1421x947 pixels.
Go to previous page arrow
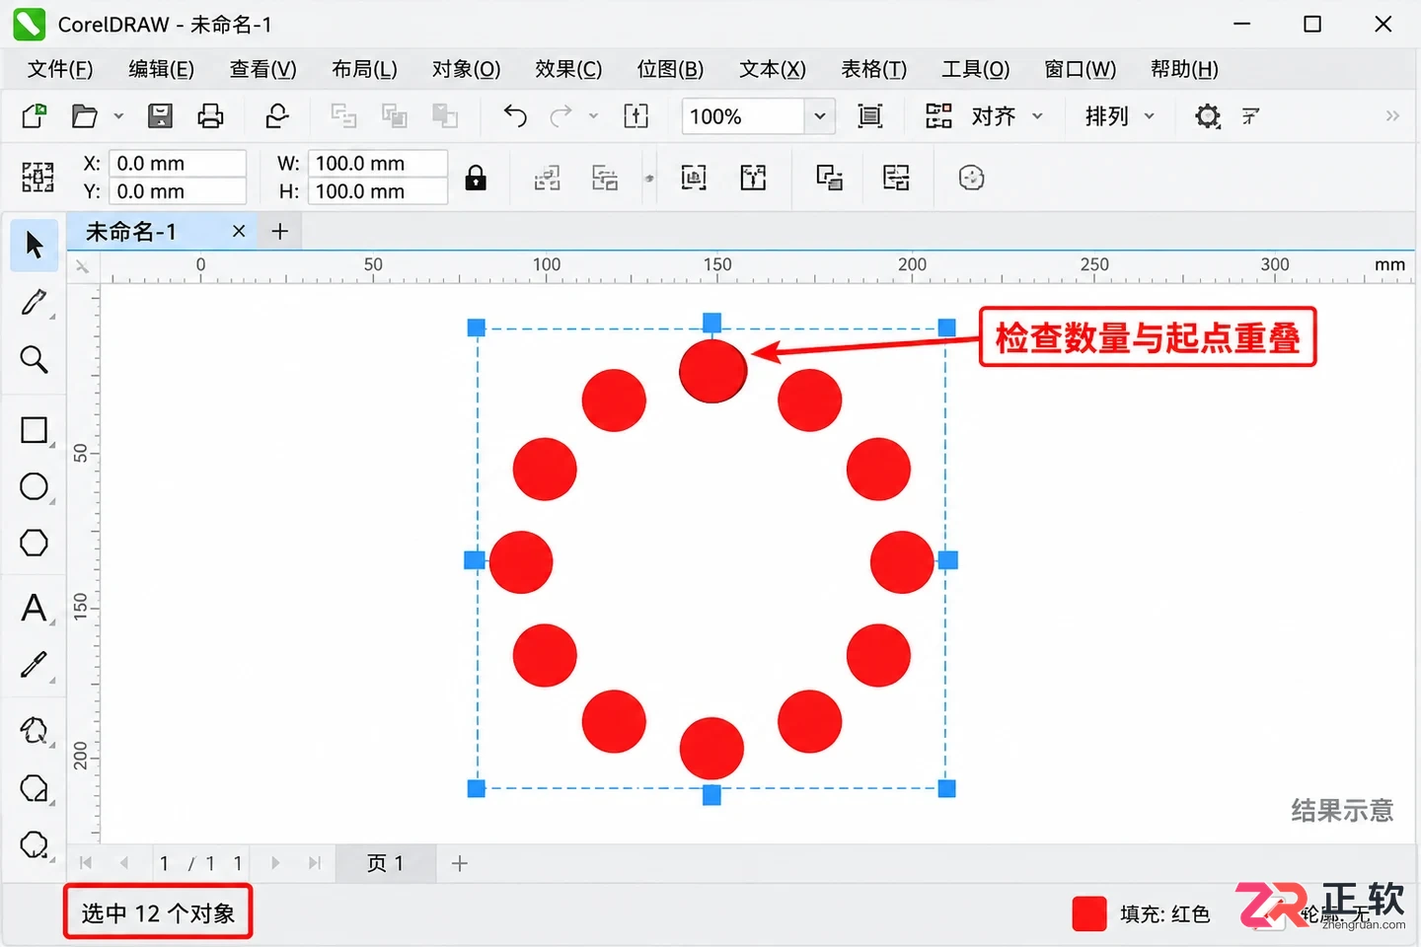point(124,863)
